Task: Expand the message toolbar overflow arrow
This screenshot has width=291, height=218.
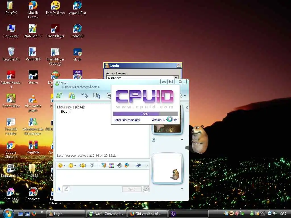Action: [147, 165]
